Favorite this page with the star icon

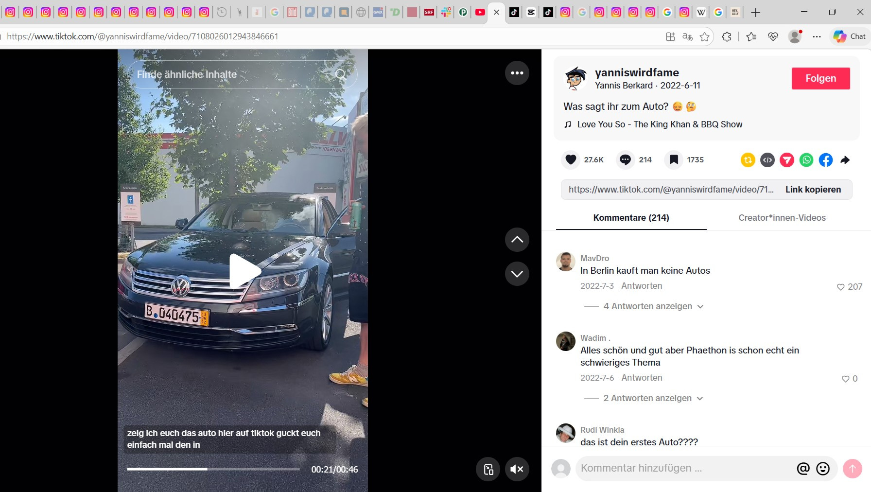coord(704,36)
